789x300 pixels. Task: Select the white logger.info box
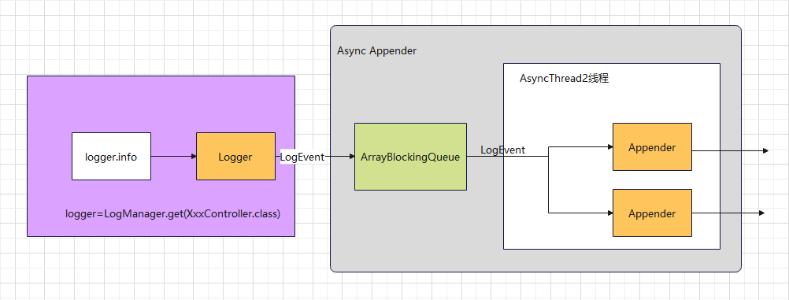111,156
